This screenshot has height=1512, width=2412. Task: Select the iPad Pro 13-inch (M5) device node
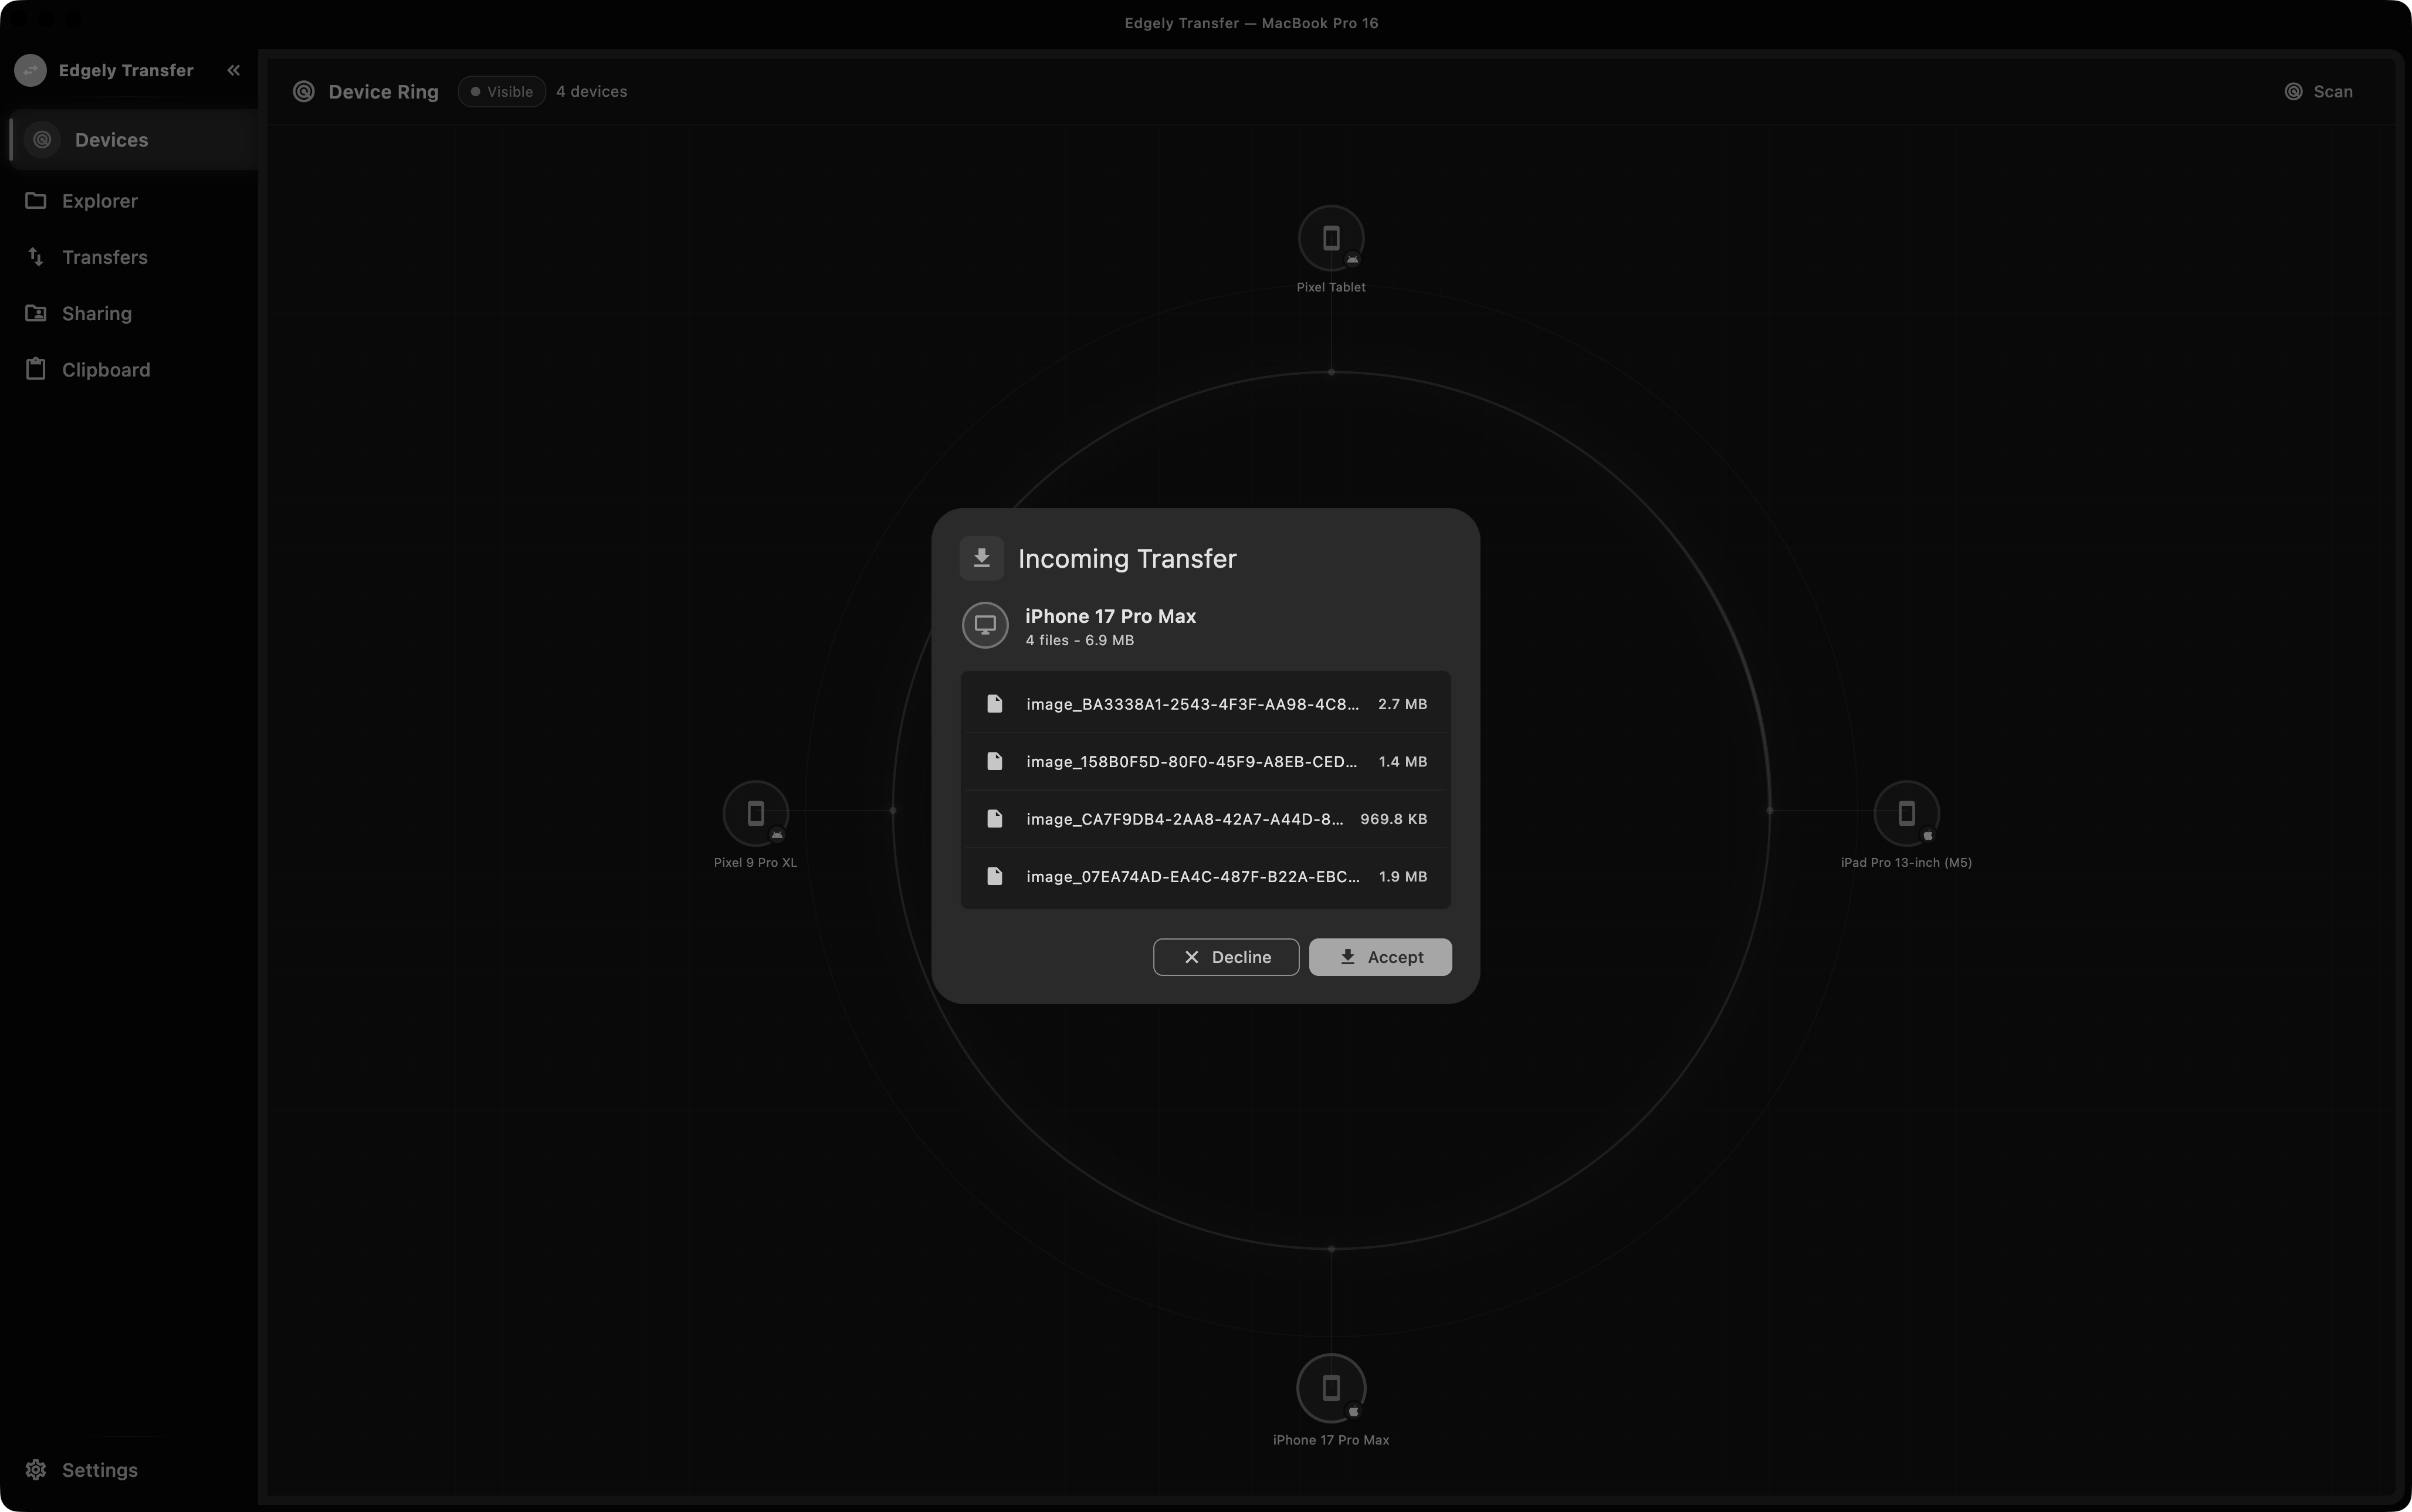(x=1907, y=813)
